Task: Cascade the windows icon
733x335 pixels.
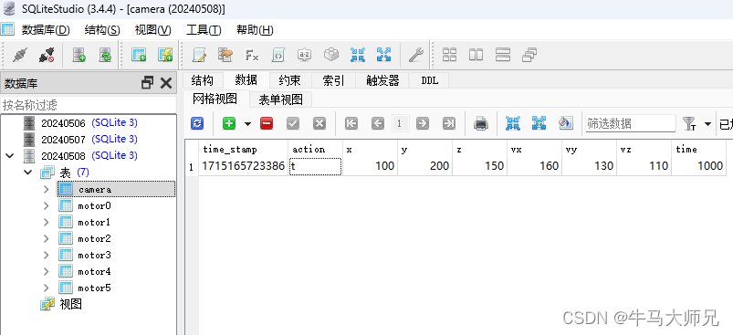Action: [x=529, y=55]
